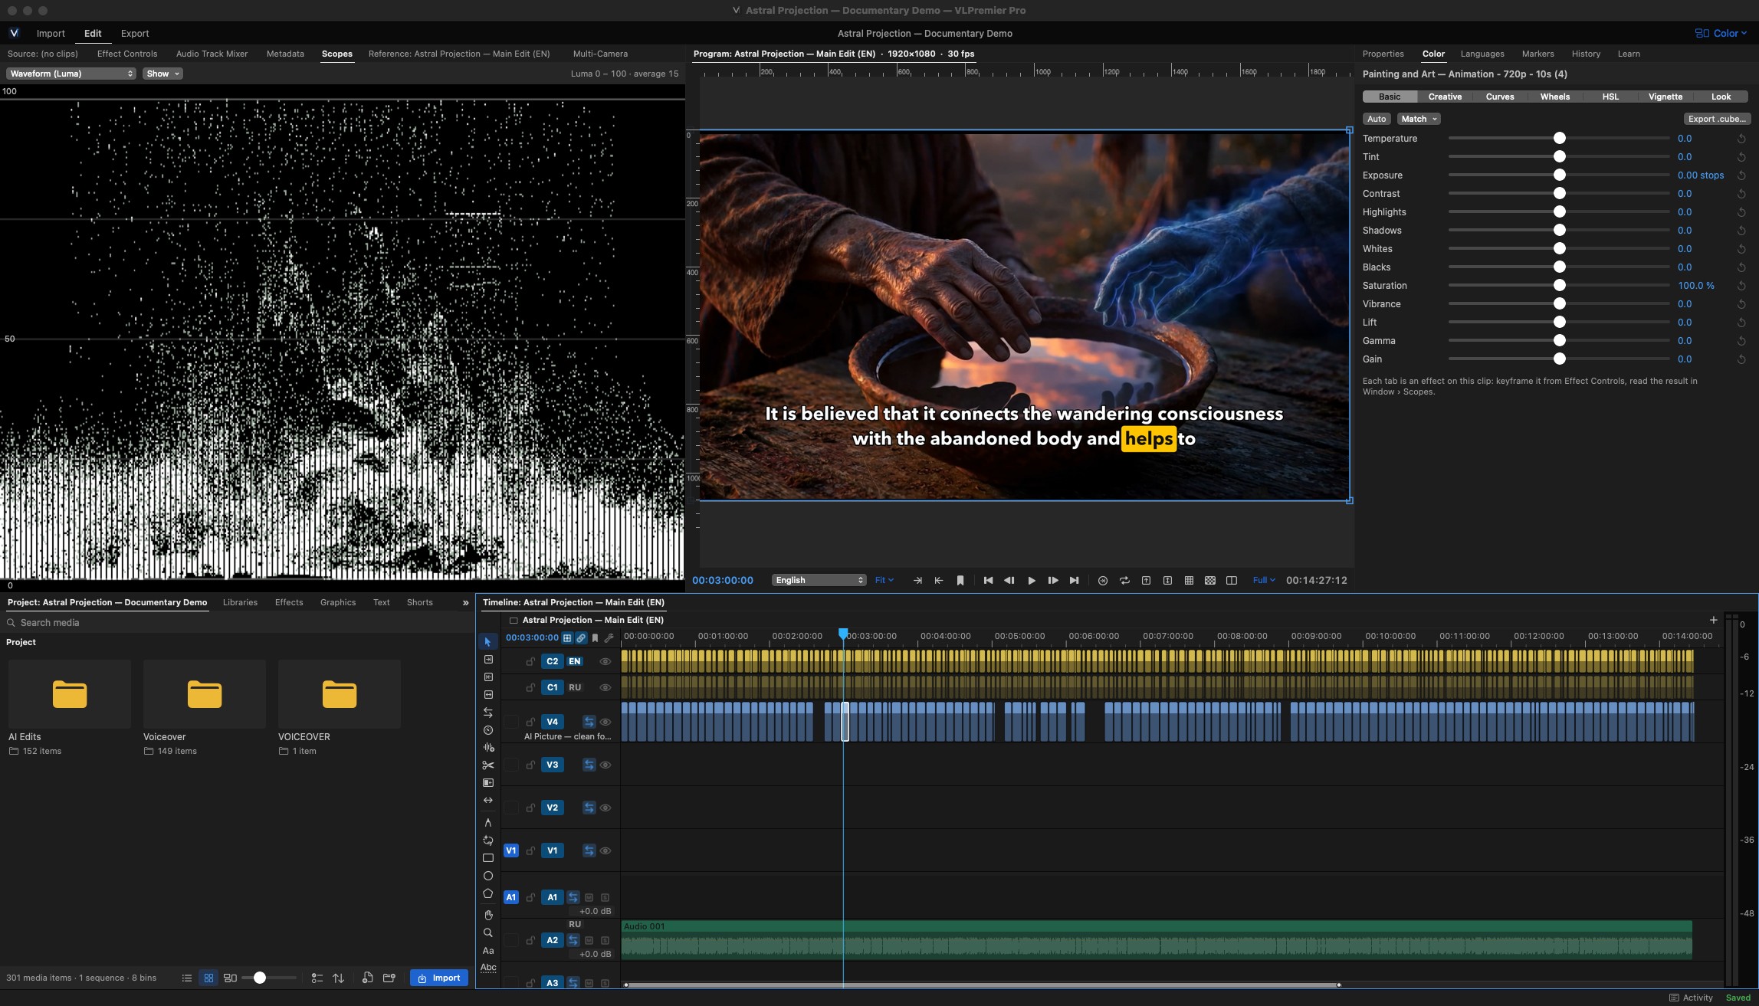The width and height of the screenshot is (1759, 1006).
Task: Toggle loop playback in Program monitor
Action: pos(1124,581)
